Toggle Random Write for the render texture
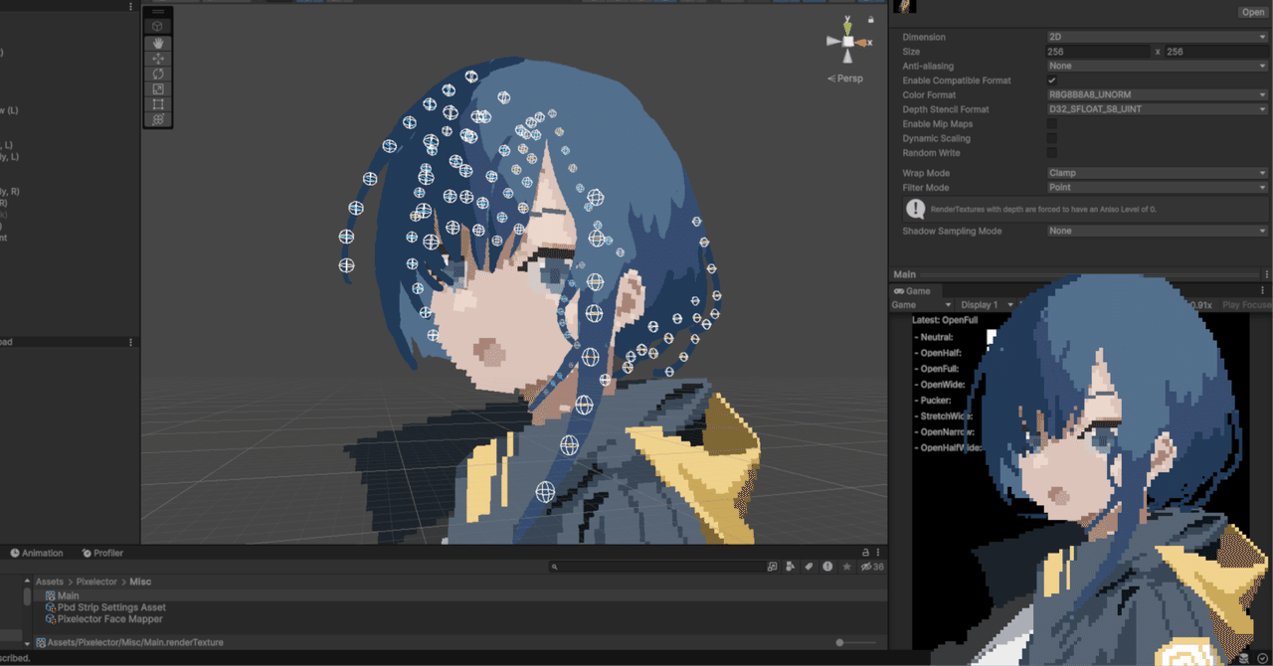 tap(1051, 152)
